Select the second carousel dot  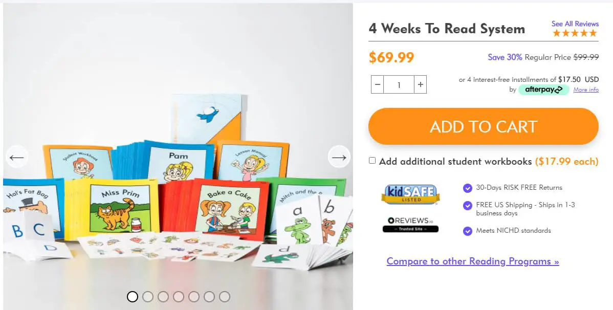[x=148, y=297]
